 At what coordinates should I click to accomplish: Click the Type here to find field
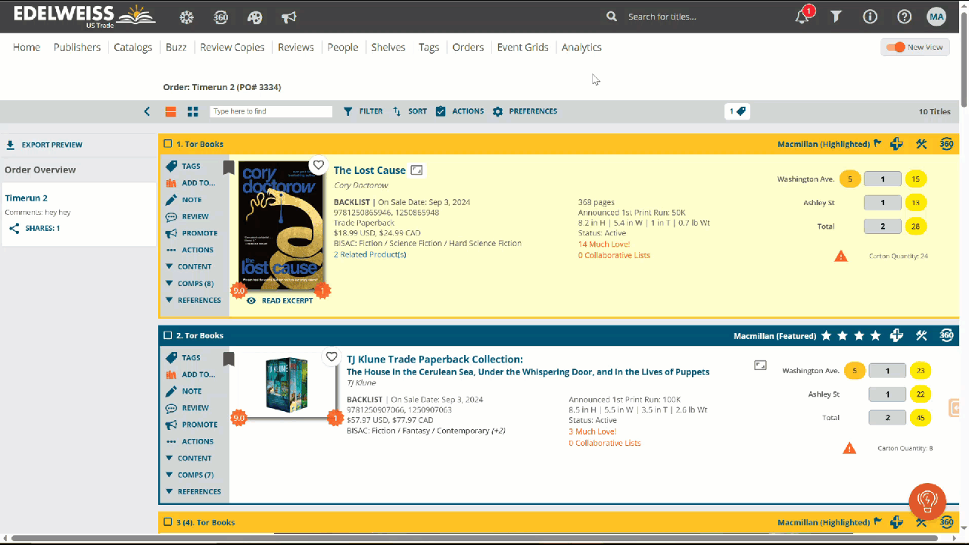[x=271, y=111]
